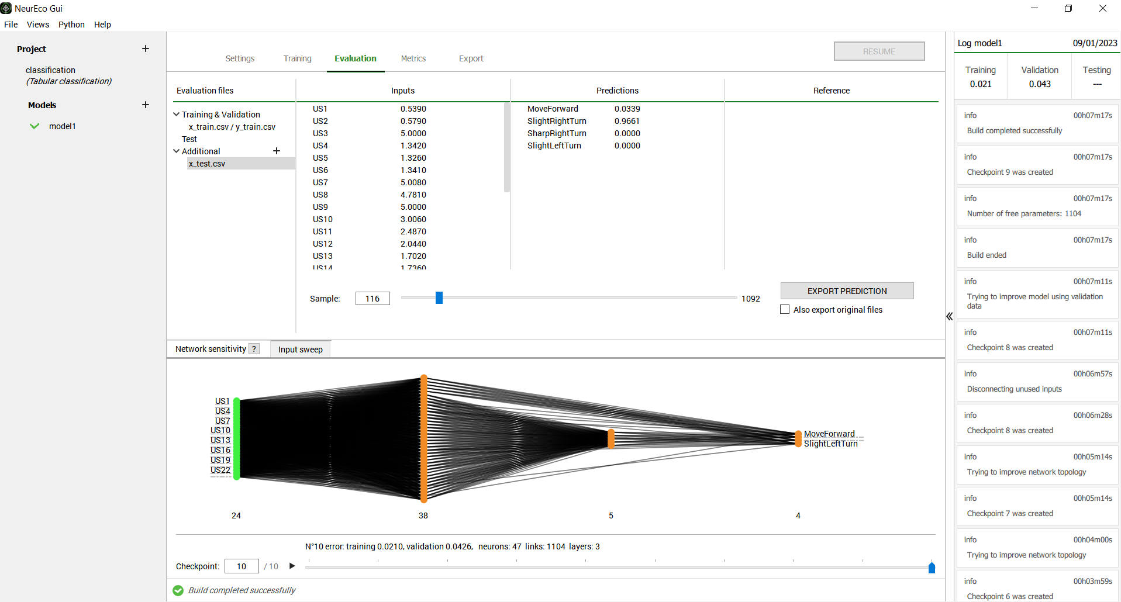
Task: Click the orange output layer node
Action: 798,439
